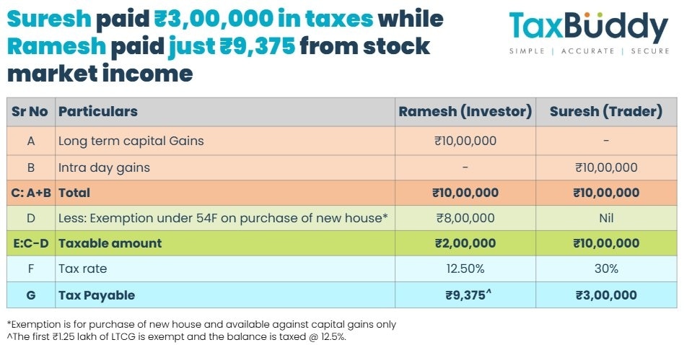Screen dimensions: 692x345
Task: Click the ₹8,00,000 exemption value cell
Action: pos(465,217)
